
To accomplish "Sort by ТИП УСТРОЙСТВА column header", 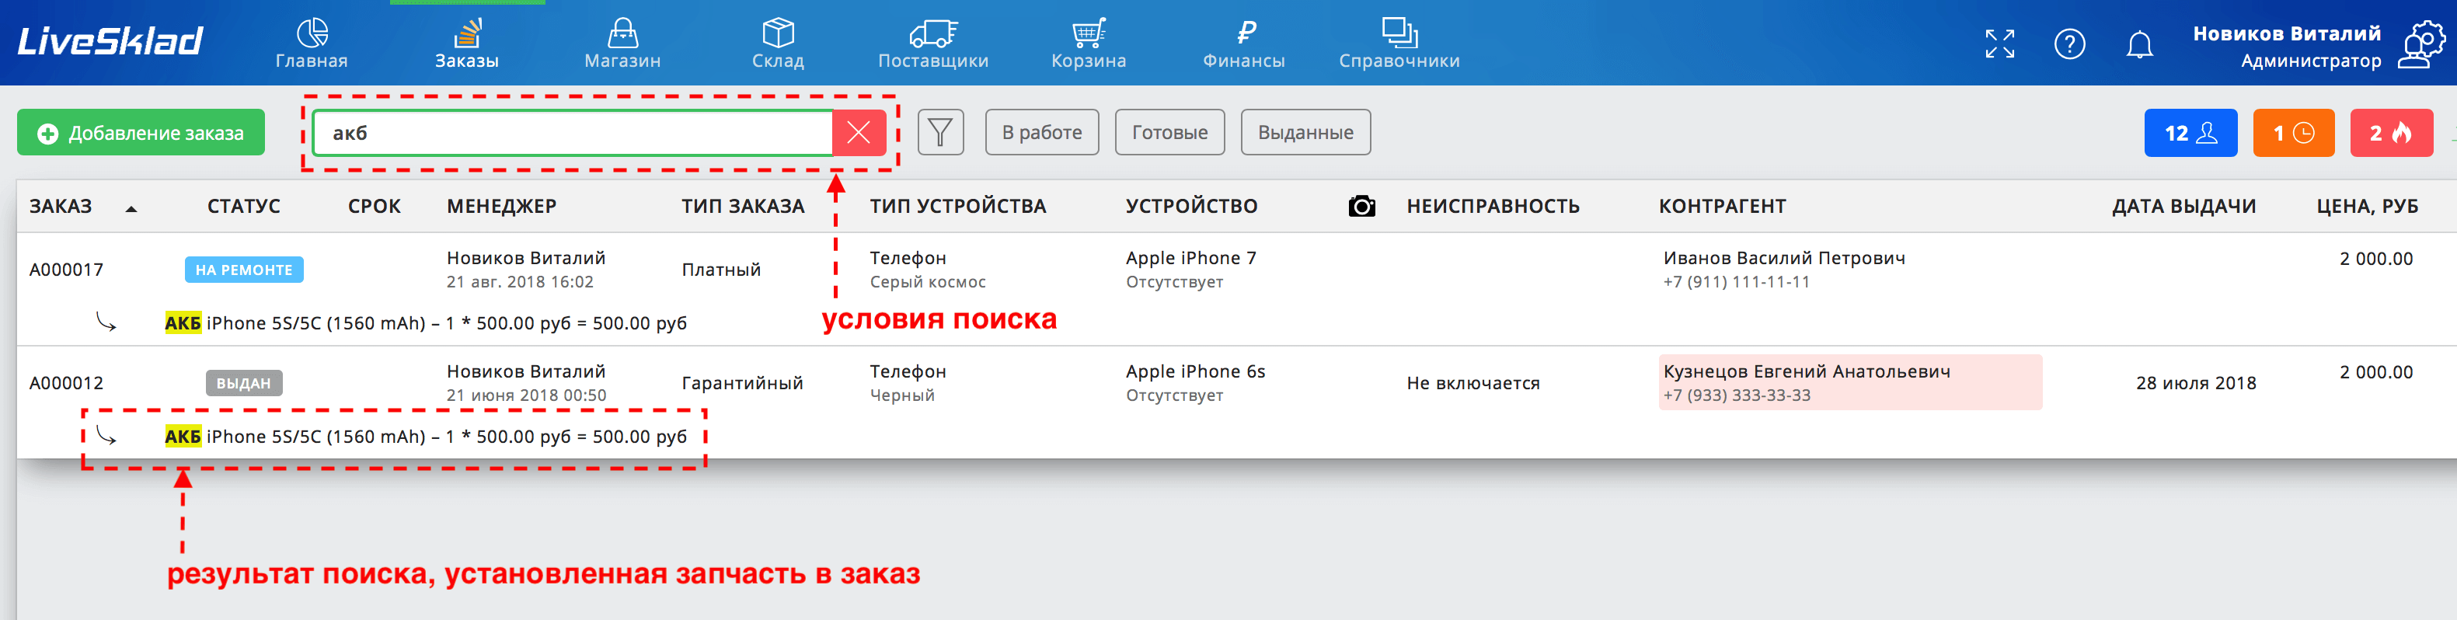I will point(957,206).
